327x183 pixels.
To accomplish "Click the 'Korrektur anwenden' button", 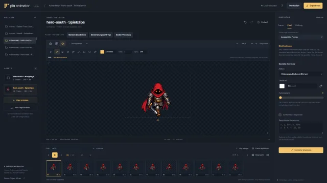I will coord(301,150).
